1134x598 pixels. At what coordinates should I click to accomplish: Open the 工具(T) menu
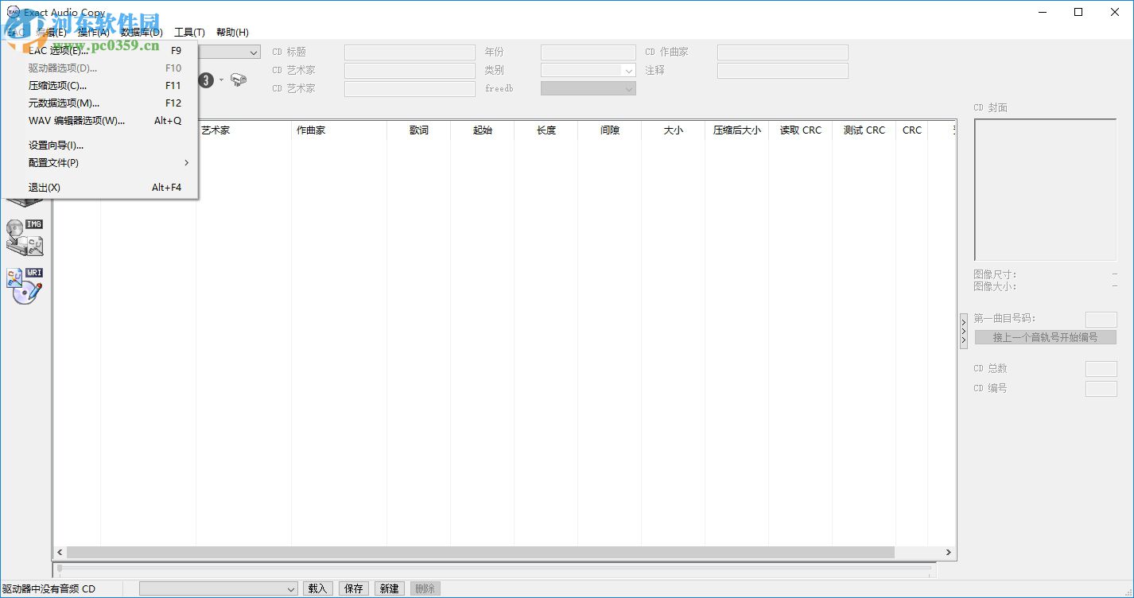click(189, 32)
